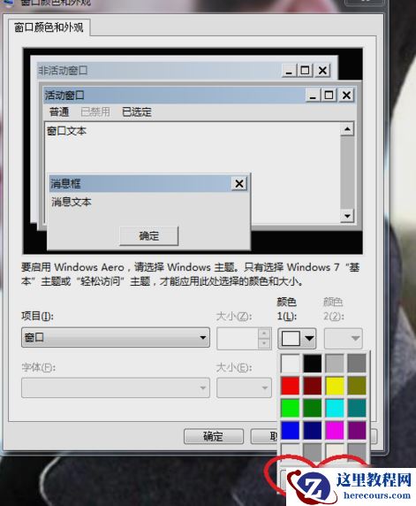This screenshot has height=506, width=416.
Task: Click maximize icon on 非活动窗口 preview
Action: (305, 71)
